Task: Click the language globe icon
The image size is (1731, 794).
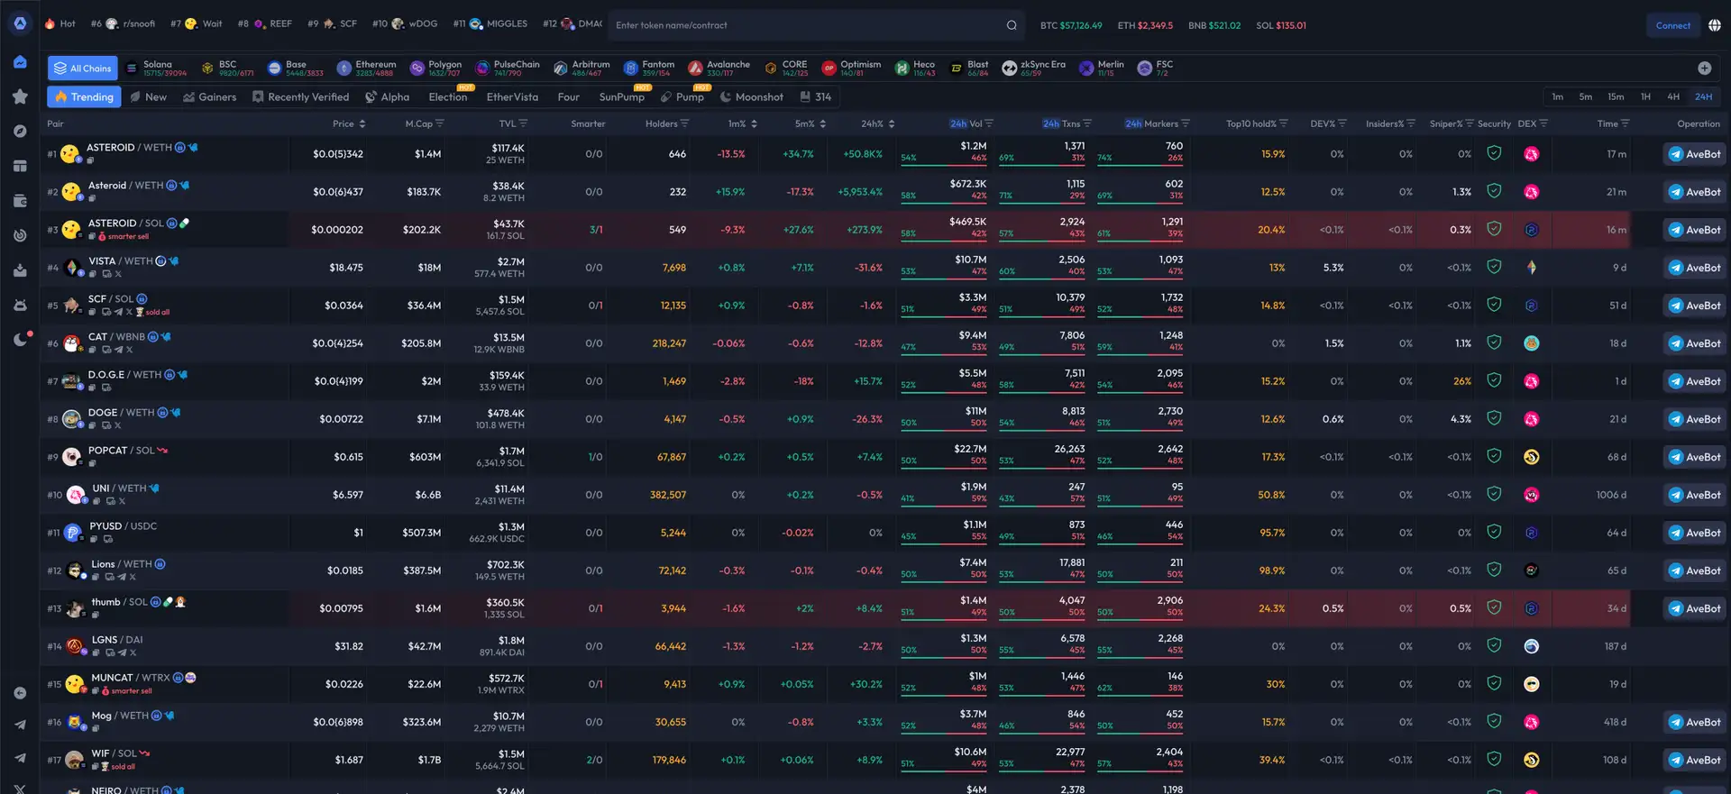Action: [1714, 25]
